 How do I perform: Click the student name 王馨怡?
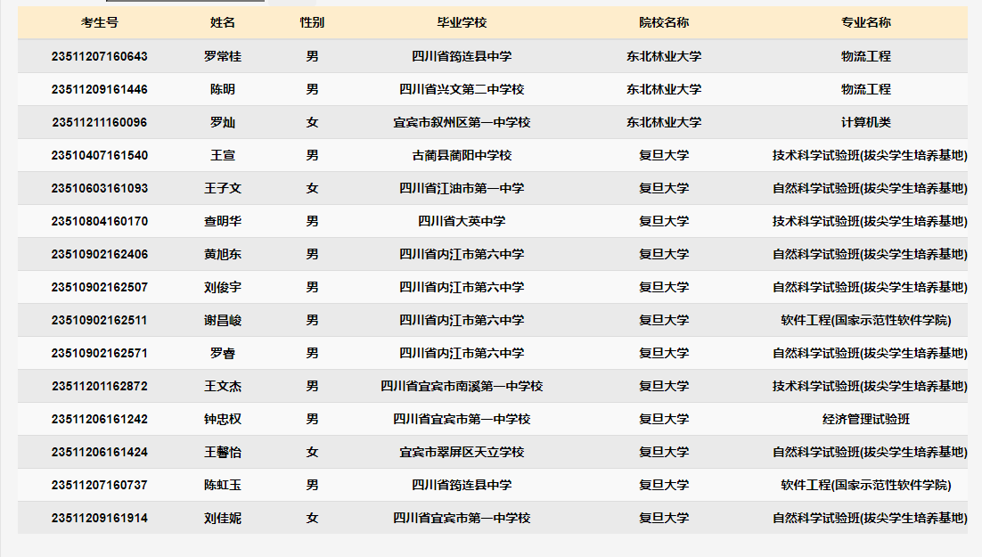222,452
